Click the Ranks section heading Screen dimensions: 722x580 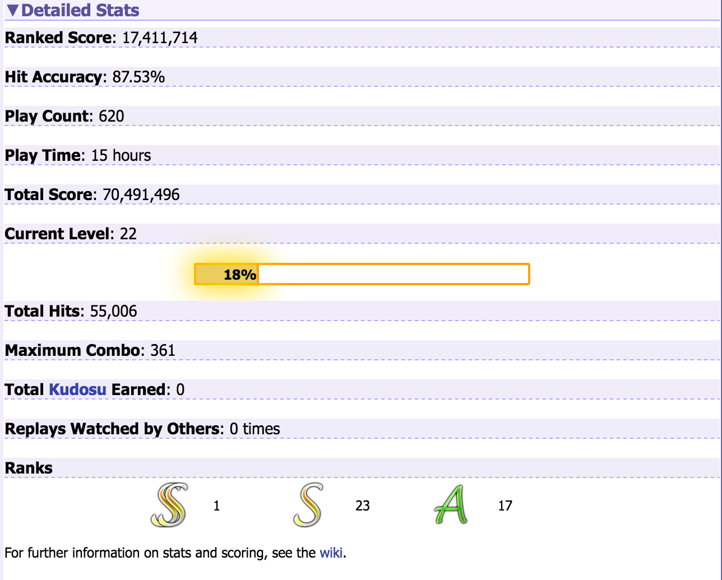(x=29, y=468)
